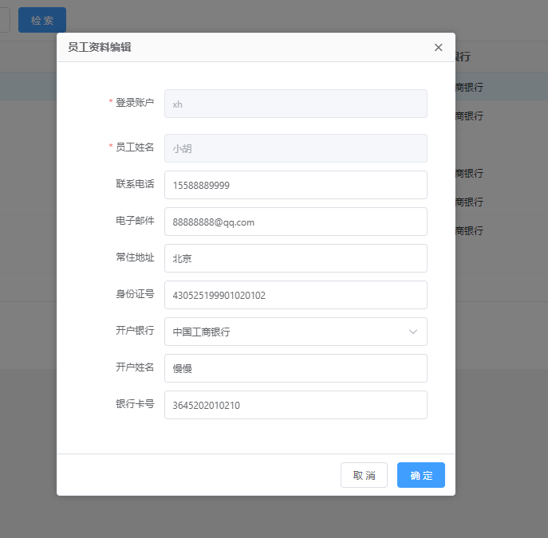Viewport: 548px width, 538px height.
Task: Click the 员工姓名 field showing 小胡
Action: click(x=295, y=148)
